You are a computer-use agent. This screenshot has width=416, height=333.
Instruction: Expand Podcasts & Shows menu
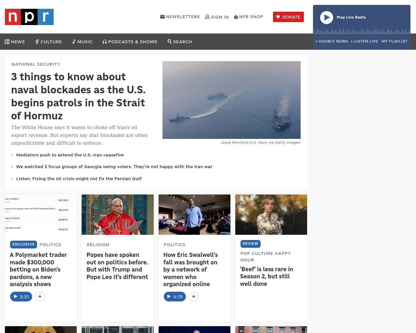[x=130, y=42]
